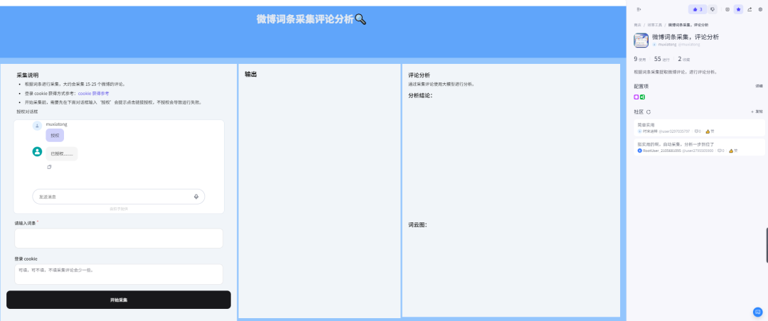Click the green config icon

[642, 97]
